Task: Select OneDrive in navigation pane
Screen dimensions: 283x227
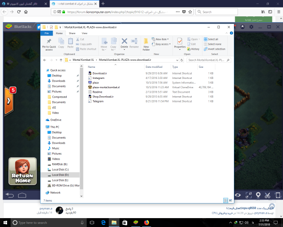Action: coord(56,120)
